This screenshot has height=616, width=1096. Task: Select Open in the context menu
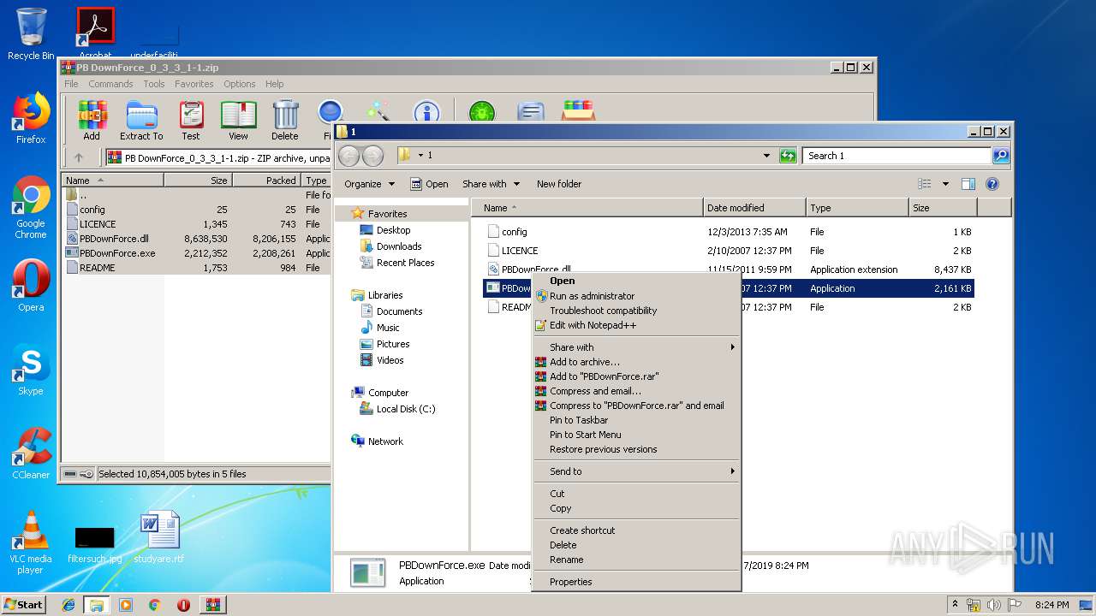click(x=635, y=281)
